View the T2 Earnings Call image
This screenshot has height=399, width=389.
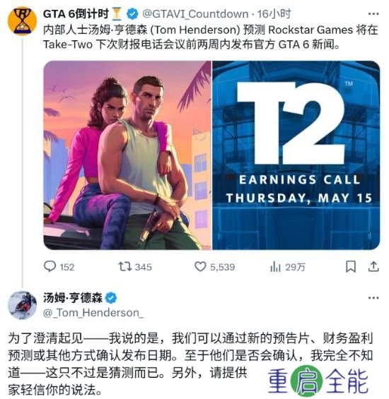(296, 155)
